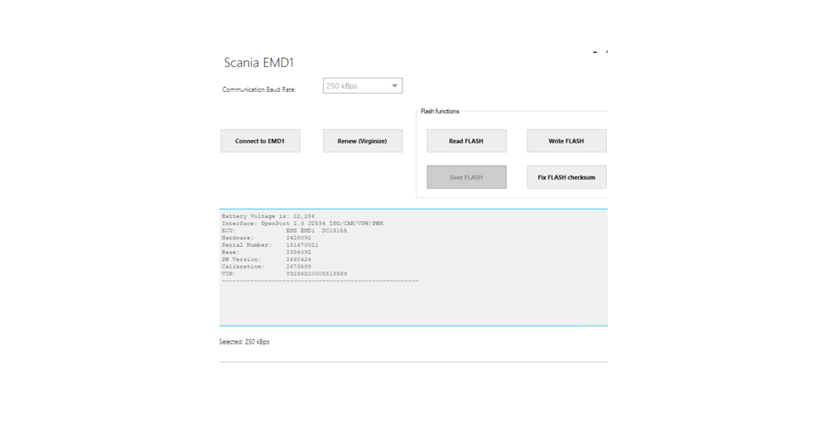Screen dimensions: 828x434
Task: Click the 'Base: 2396092' log line
Action: point(267,253)
